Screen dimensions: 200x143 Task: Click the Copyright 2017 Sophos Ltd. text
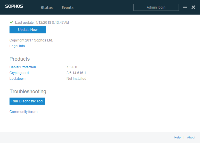pyautogui.click(x=31, y=40)
